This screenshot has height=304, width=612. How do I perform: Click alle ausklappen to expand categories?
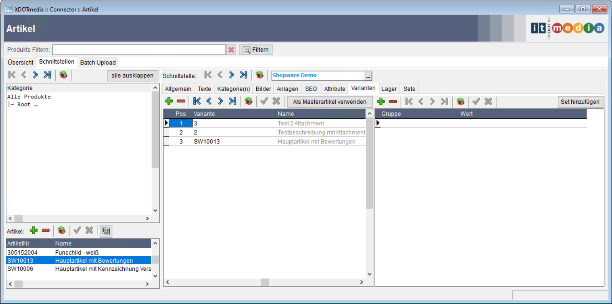click(132, 75)
